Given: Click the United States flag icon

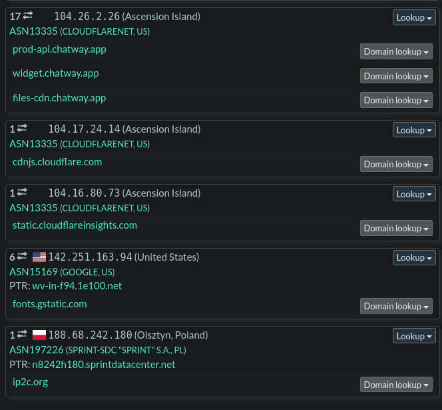Looking at the screenshot, I should tap(39, 257).
